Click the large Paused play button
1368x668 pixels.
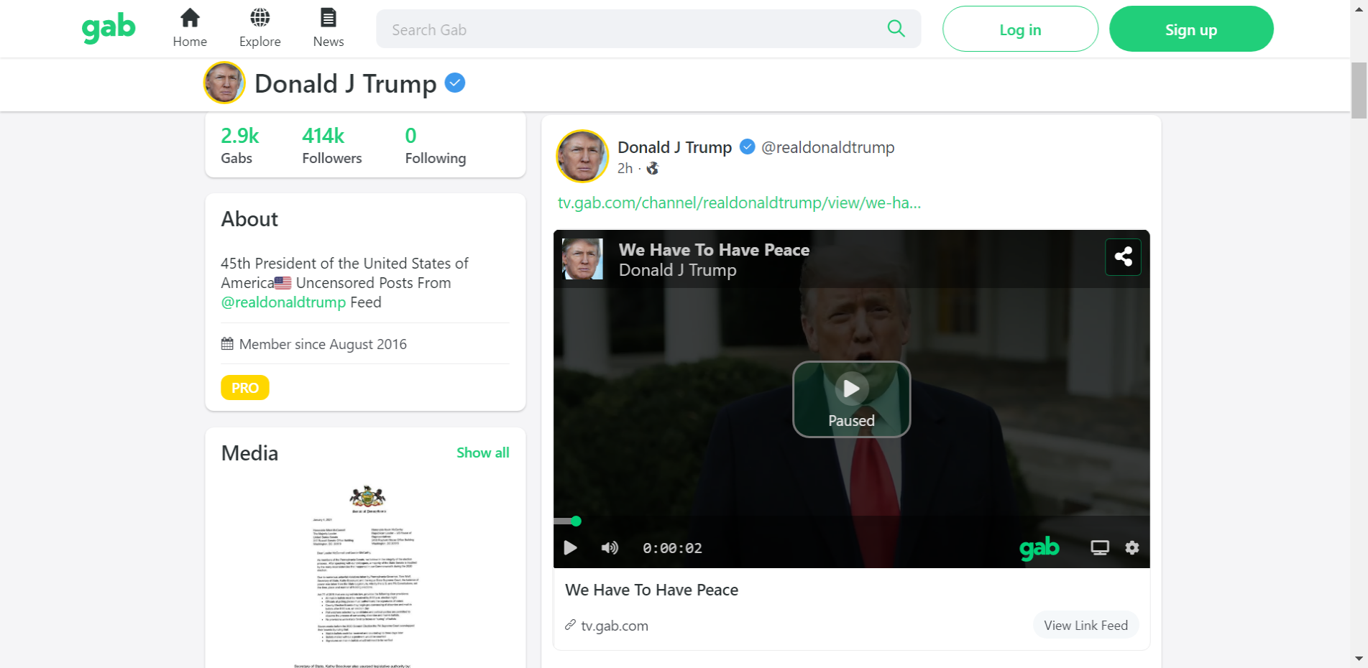852,399
